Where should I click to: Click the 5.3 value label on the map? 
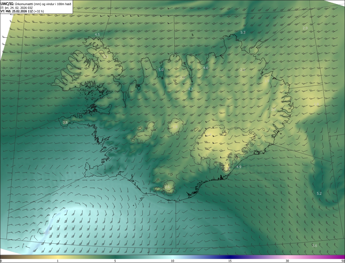pos(243,32)
